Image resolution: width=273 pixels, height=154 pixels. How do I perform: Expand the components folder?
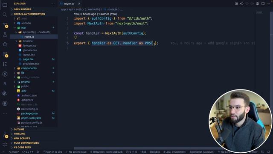(x=29, y=68)
